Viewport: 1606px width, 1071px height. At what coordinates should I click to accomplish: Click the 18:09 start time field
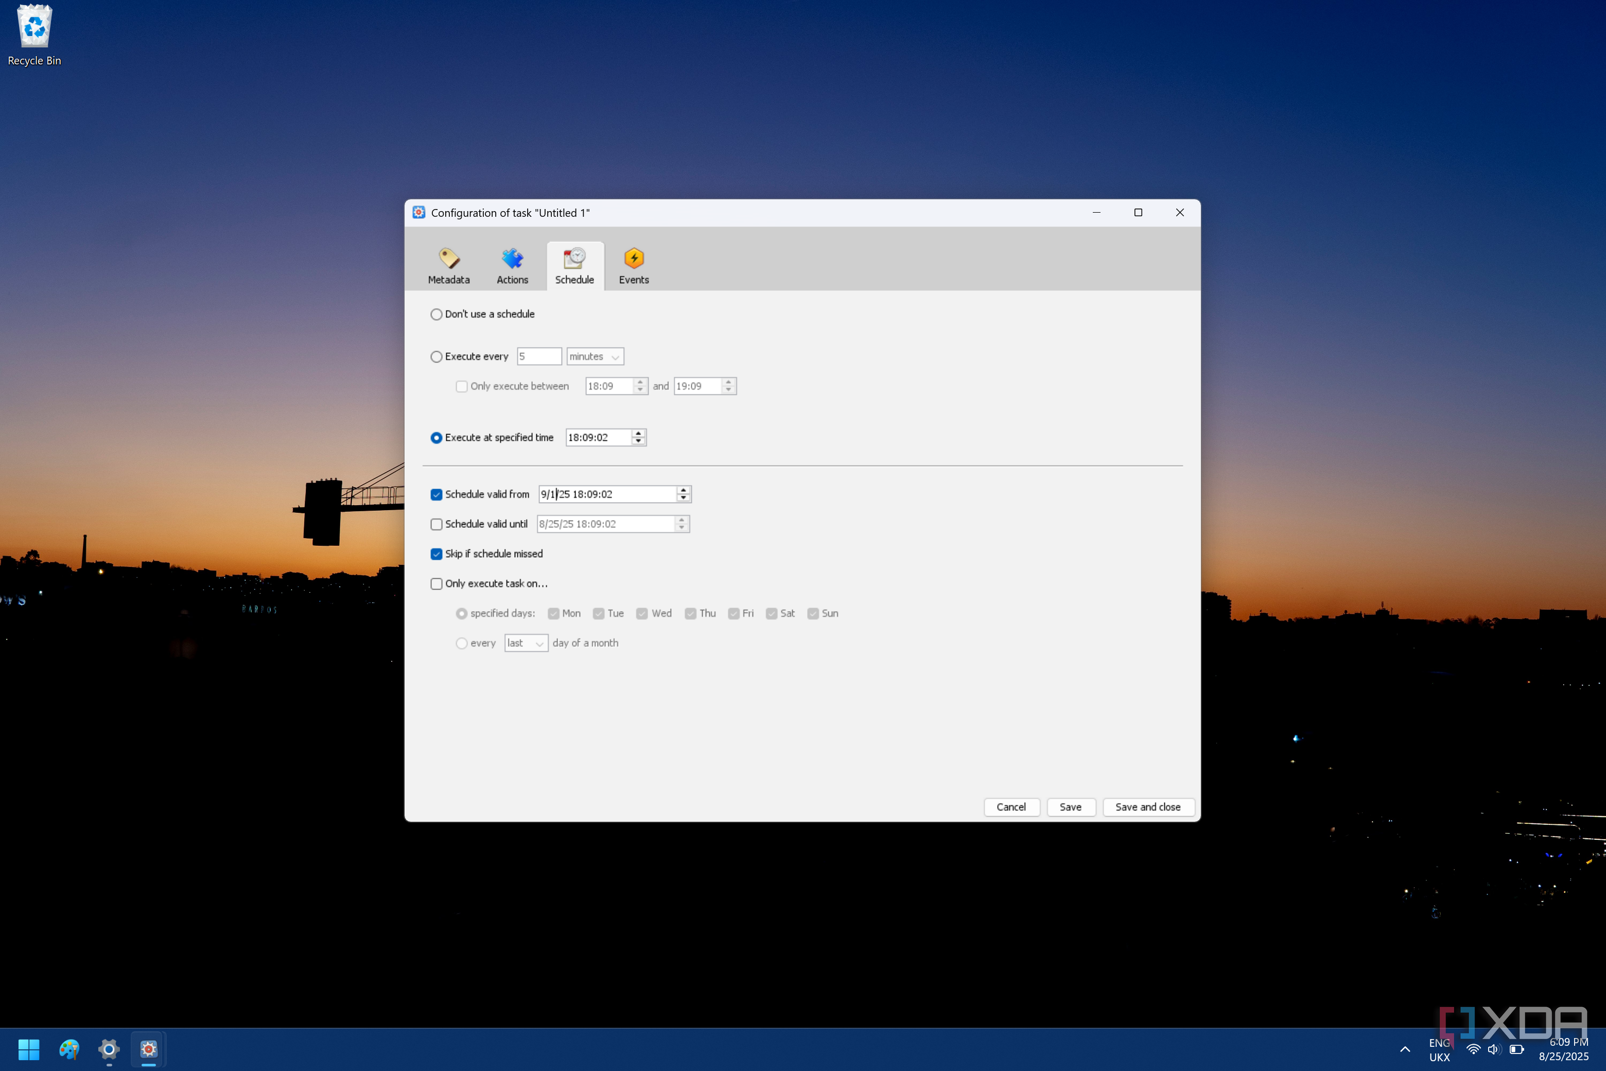(x=609, y=387)
